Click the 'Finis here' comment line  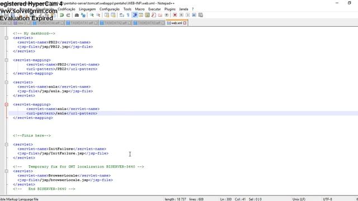tap(32, 136)
